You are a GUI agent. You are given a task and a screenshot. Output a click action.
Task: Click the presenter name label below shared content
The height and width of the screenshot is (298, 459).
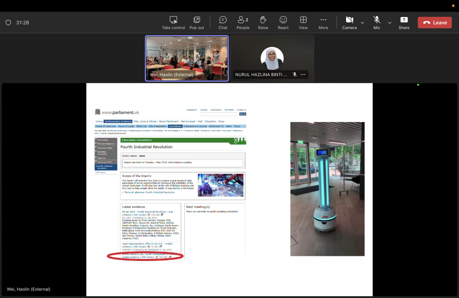(x=29, y=289)
